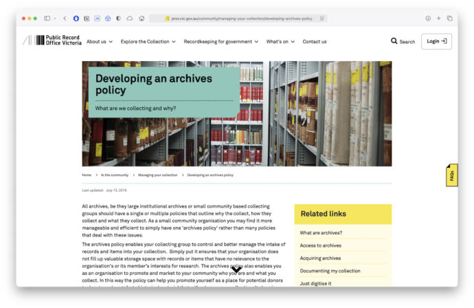The height and width of the screenshot is (308, 474).
Task: Open the Access to archives related link
Action: [x=320, y=245]
